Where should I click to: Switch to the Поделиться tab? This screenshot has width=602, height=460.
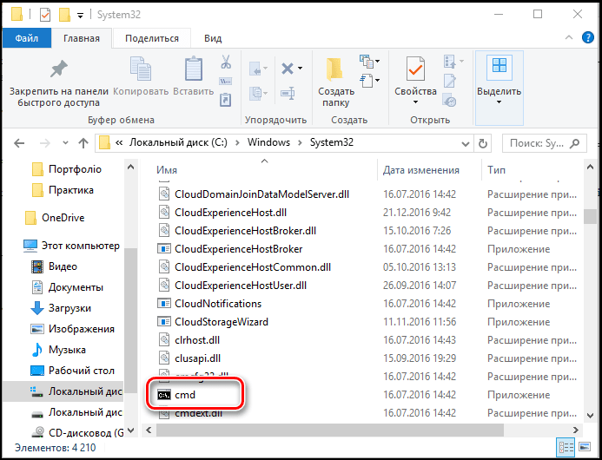point(152,38)
